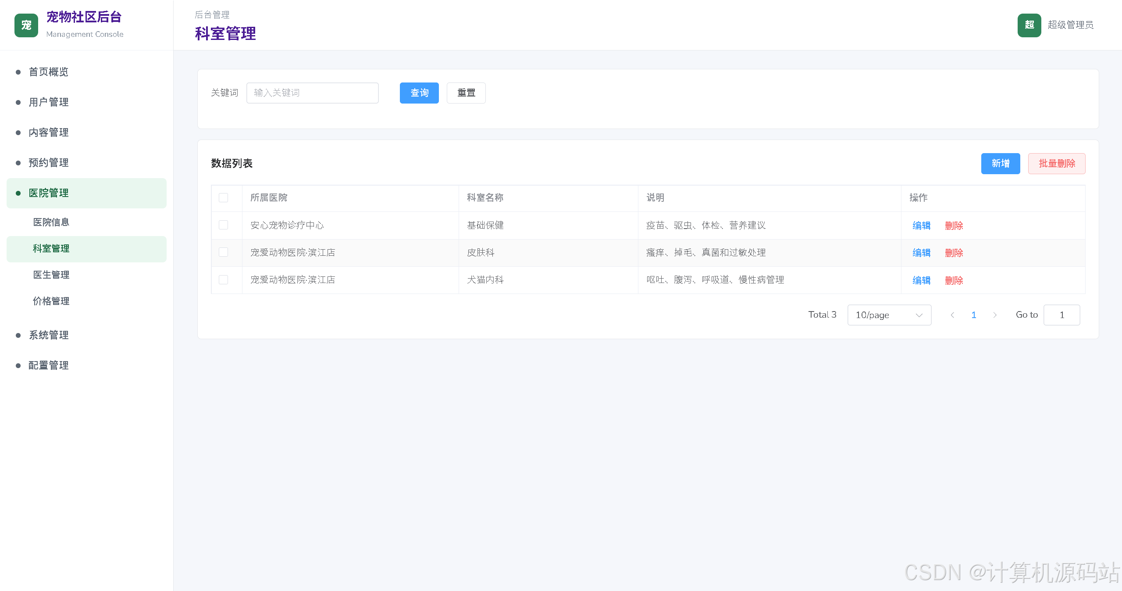Expand the 内容管理 menu
The width and height of the screenshot is (1122, 591).
pos(86,133)
